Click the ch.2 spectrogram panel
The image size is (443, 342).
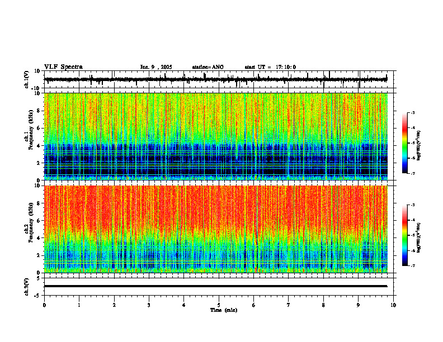coord(215,229)
